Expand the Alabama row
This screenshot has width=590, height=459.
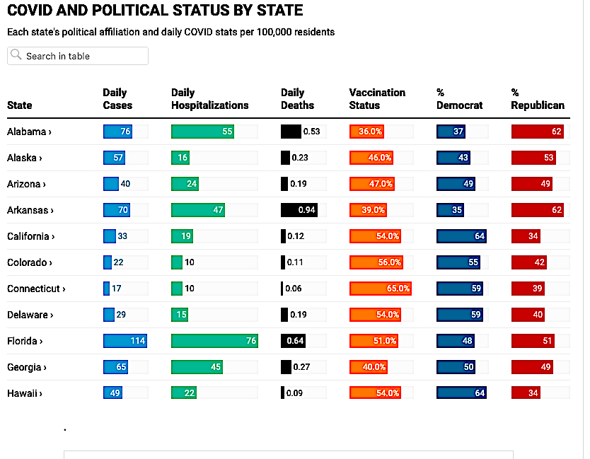pyautogui.click(x=29, y=132)
